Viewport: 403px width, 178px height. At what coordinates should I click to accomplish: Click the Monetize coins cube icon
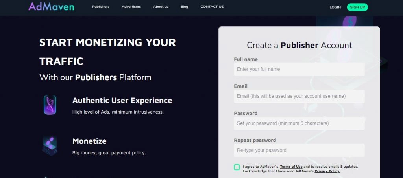50,145
